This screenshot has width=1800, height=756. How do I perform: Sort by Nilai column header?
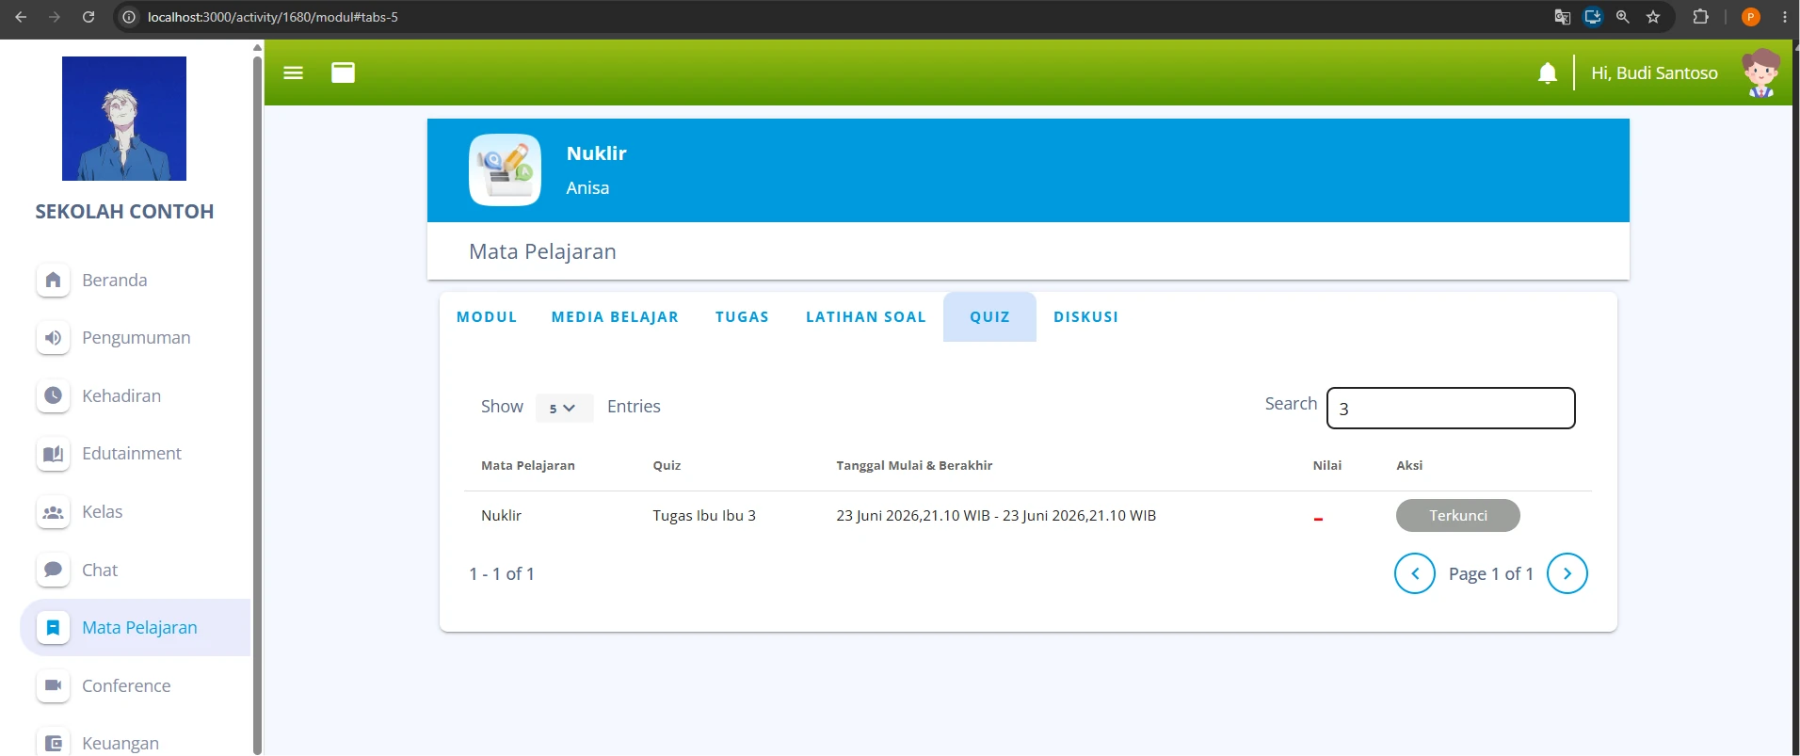click(x=1326, y=465)
